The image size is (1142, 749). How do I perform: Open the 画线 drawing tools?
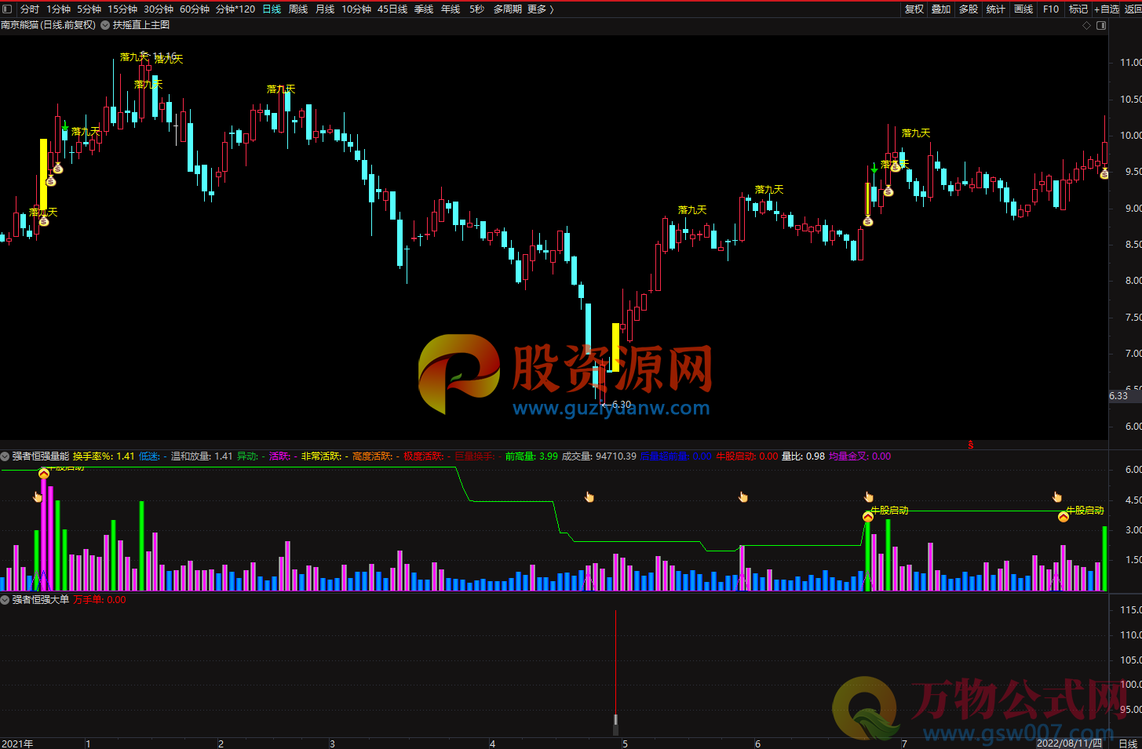(1023, 9)
